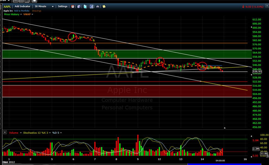Screen dimensions: 269x165
Task: Click the AAPL ticker symbol field
Action: [7, 7]
